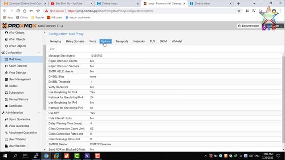Open When Objects in sidebar
Screen dimensions: 285x160
pyautogui.click(x=17, y=46)
